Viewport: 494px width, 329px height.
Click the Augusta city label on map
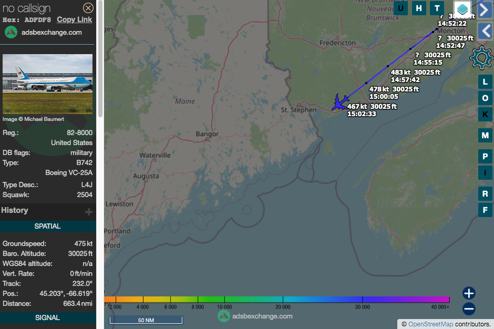click(x=146, y=176)
